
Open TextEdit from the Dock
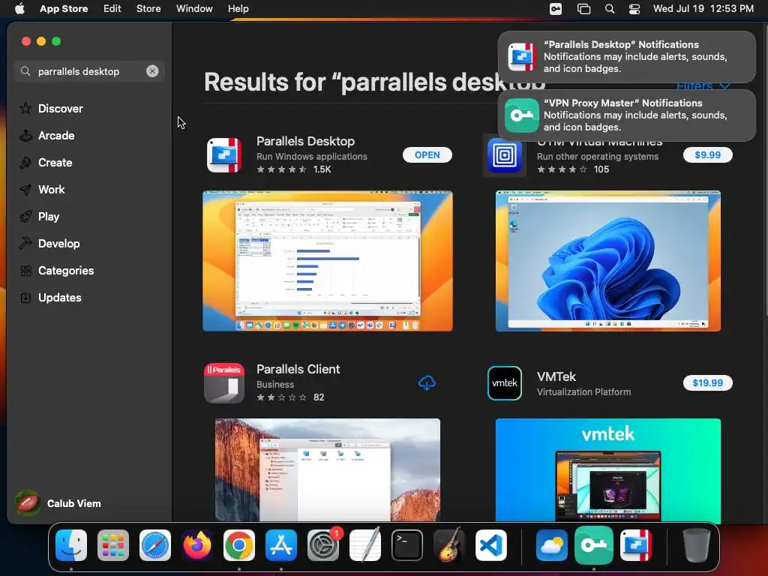365,545
